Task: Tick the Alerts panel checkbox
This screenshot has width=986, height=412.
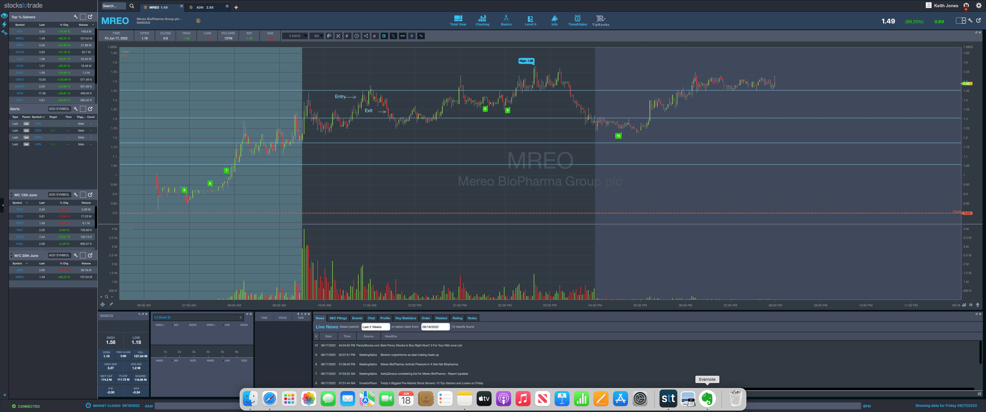Action: (83, 109)
